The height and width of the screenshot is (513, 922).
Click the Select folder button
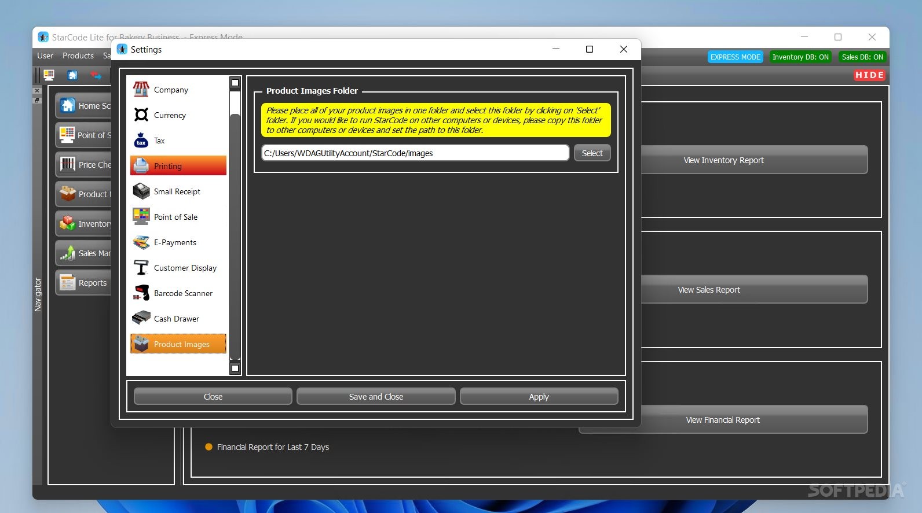(592, 153)
